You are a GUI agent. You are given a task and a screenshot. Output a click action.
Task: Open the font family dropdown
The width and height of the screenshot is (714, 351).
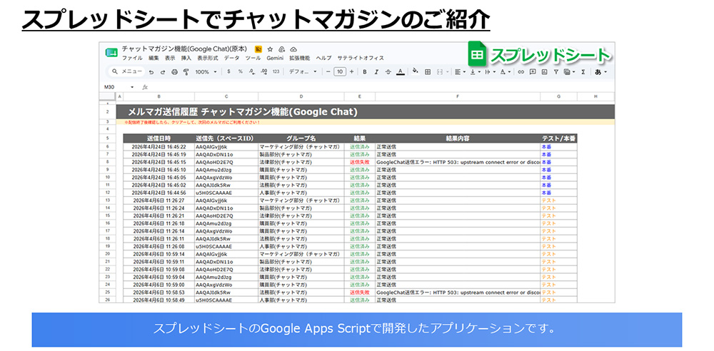pyautogui.click(x=303, y=72)
